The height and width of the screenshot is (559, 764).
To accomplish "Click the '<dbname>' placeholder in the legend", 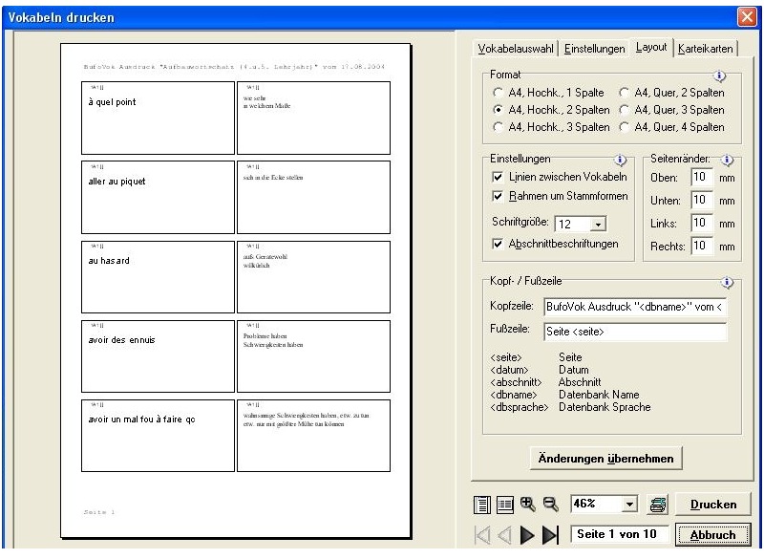I will [514, 395].
